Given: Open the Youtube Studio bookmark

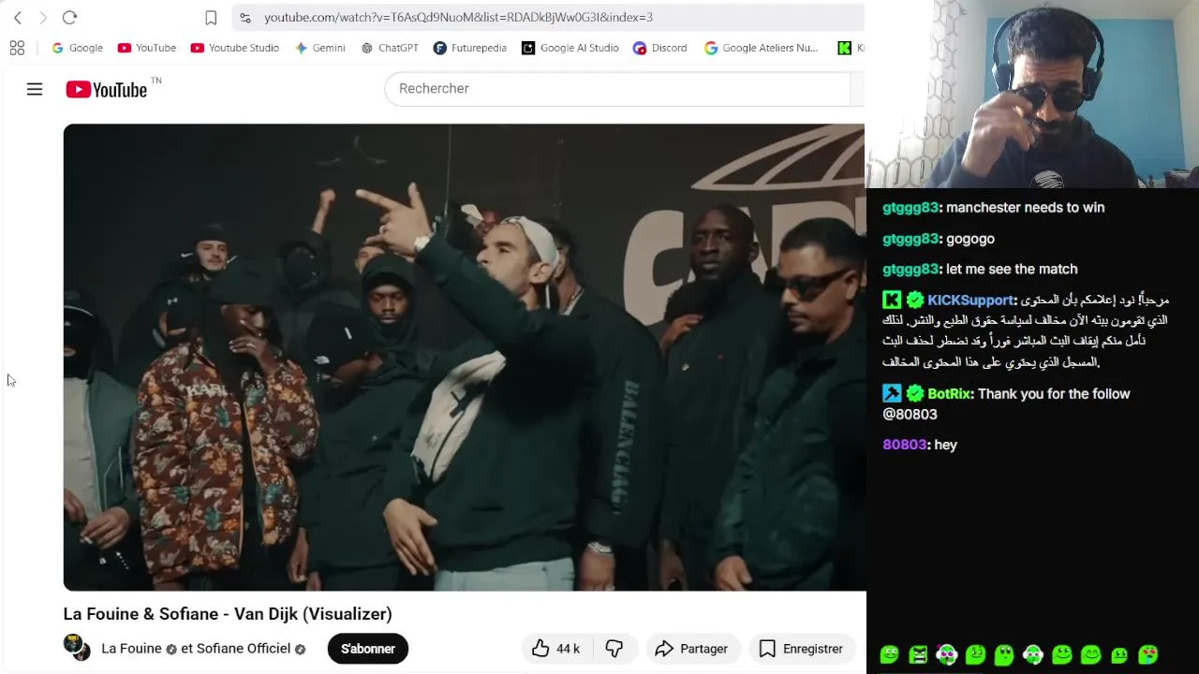Looking at the screenshot, I should pos(235,48).
